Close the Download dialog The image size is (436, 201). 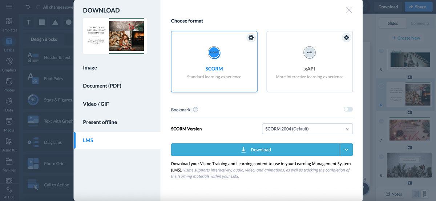click(349, 11)
